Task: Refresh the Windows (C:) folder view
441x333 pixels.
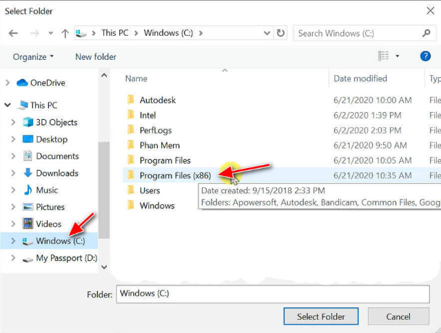Action: tap(280, 33)
